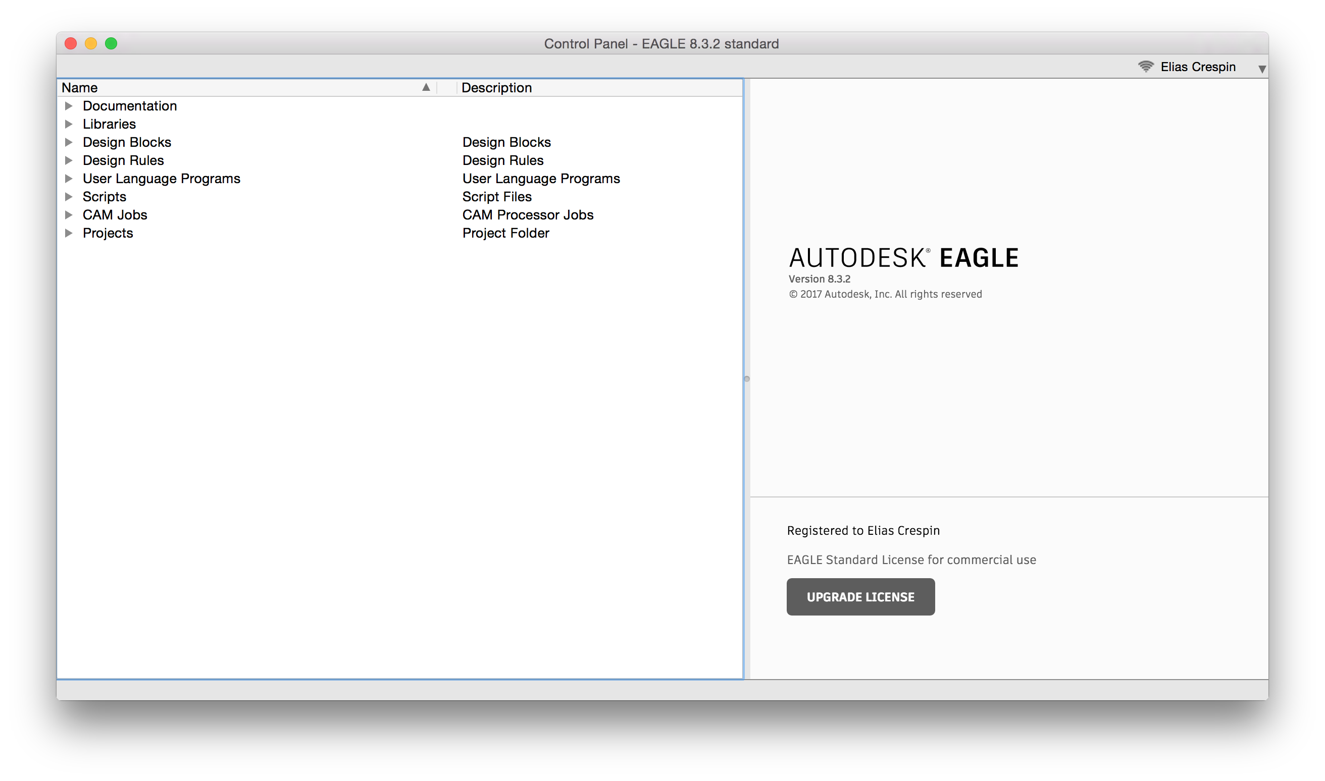Select the CAM Processor Jobs description entry
The width and height of the screenshot is (1325, 781).
527,214
